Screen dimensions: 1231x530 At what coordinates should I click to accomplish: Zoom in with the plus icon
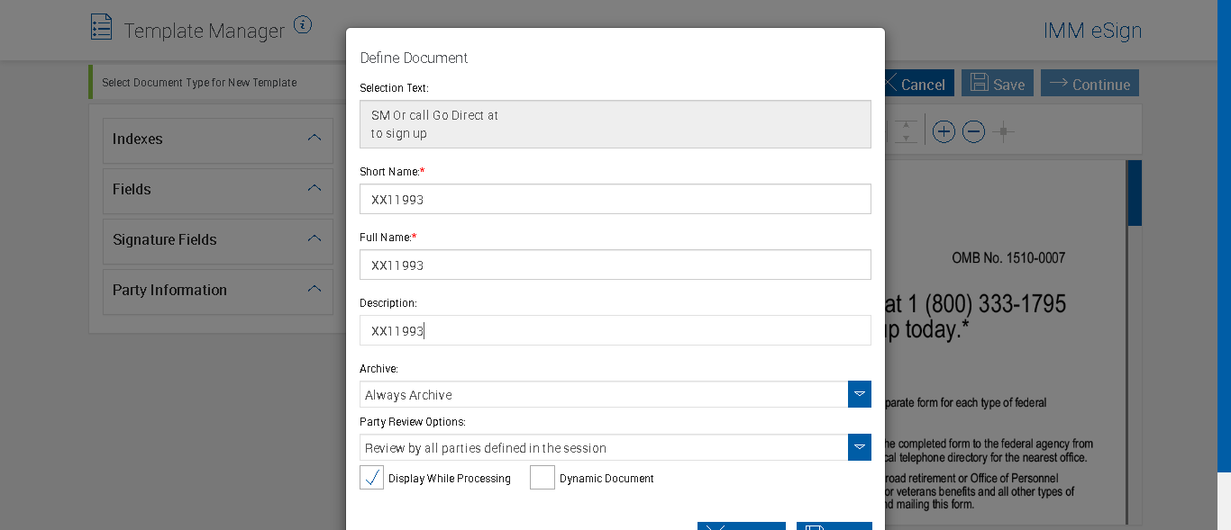(x=944, y=132)
